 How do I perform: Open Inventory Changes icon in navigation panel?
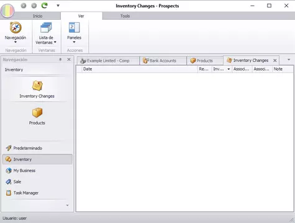(x=37, y=85)
